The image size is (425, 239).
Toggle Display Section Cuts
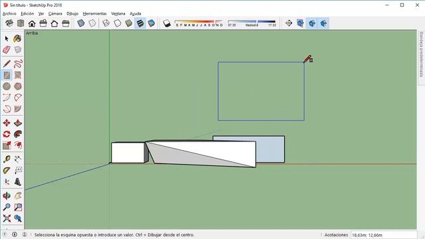311,23
